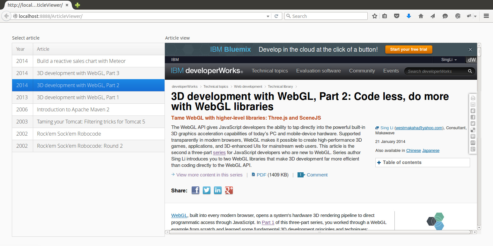Click LinkedIn icon next to Share label

coord(218,190)
